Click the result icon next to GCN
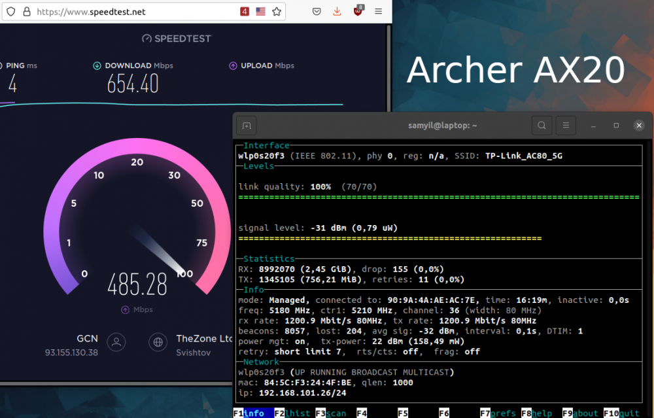The height and width of the screenshot is (418, 654). point(116,342)
